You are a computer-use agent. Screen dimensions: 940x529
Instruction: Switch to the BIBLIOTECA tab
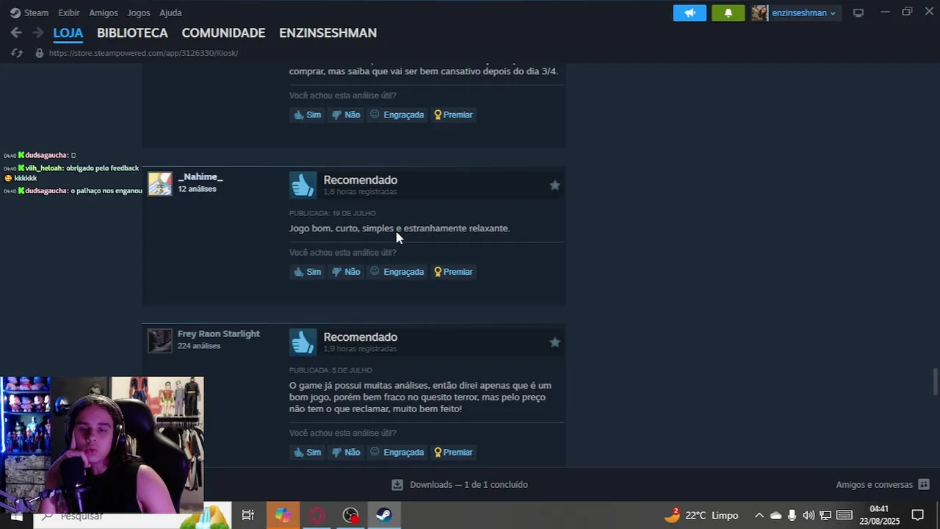pos(132,33)
